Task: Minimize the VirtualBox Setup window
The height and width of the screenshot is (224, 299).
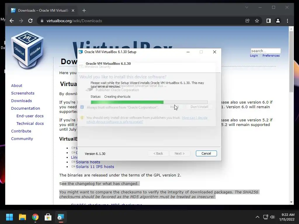Action: (x=188, y=52)
